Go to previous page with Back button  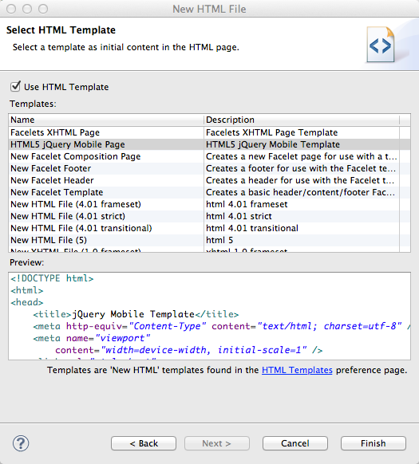144,443
